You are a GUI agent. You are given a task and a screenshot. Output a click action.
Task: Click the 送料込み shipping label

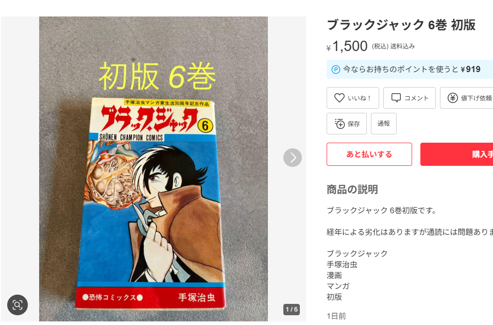click(402, 46)
